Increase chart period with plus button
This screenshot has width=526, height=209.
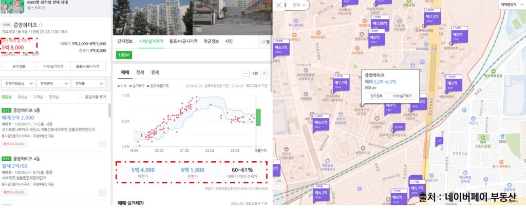click(265, 73)
